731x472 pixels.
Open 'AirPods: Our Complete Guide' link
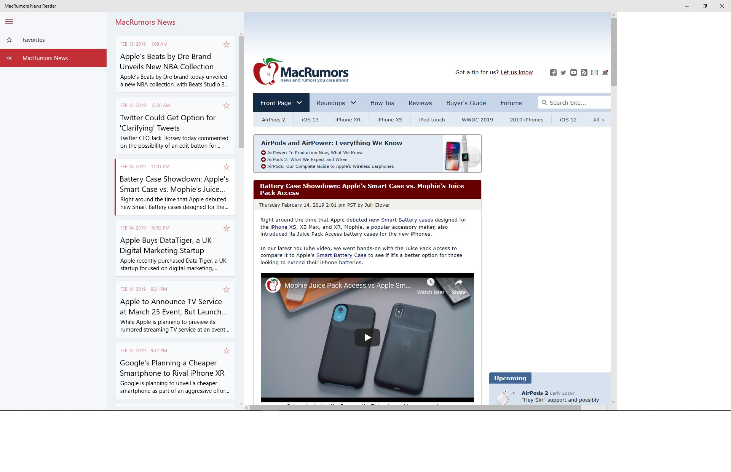(330, 166)
